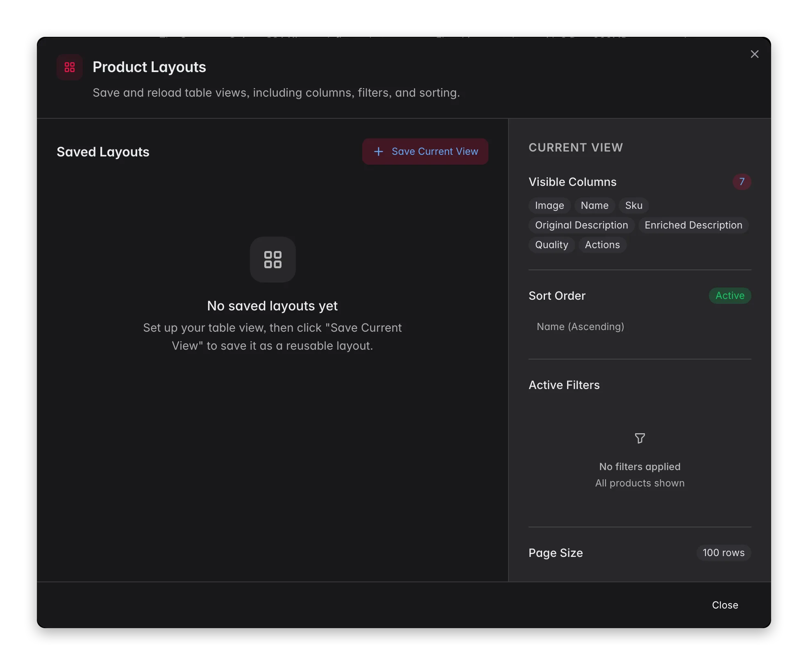The image size is (808, 665).
Task: Click the 100 rows page size badge
Action: coord(724,553)
